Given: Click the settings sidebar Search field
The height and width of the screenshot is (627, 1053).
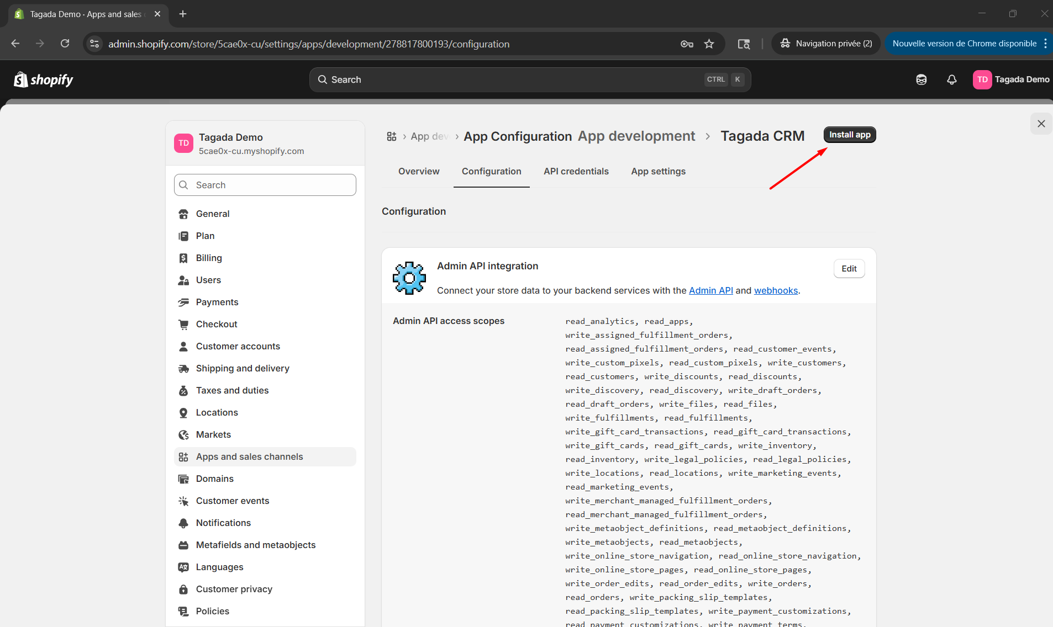Looking at the screenshot, I should pyautogui.click(x=265, y=185).
